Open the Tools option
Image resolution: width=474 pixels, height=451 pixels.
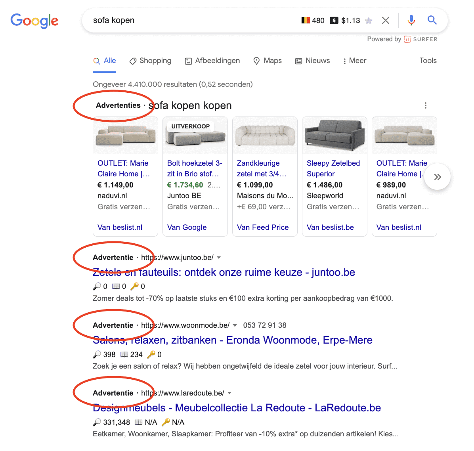[428, 61]
